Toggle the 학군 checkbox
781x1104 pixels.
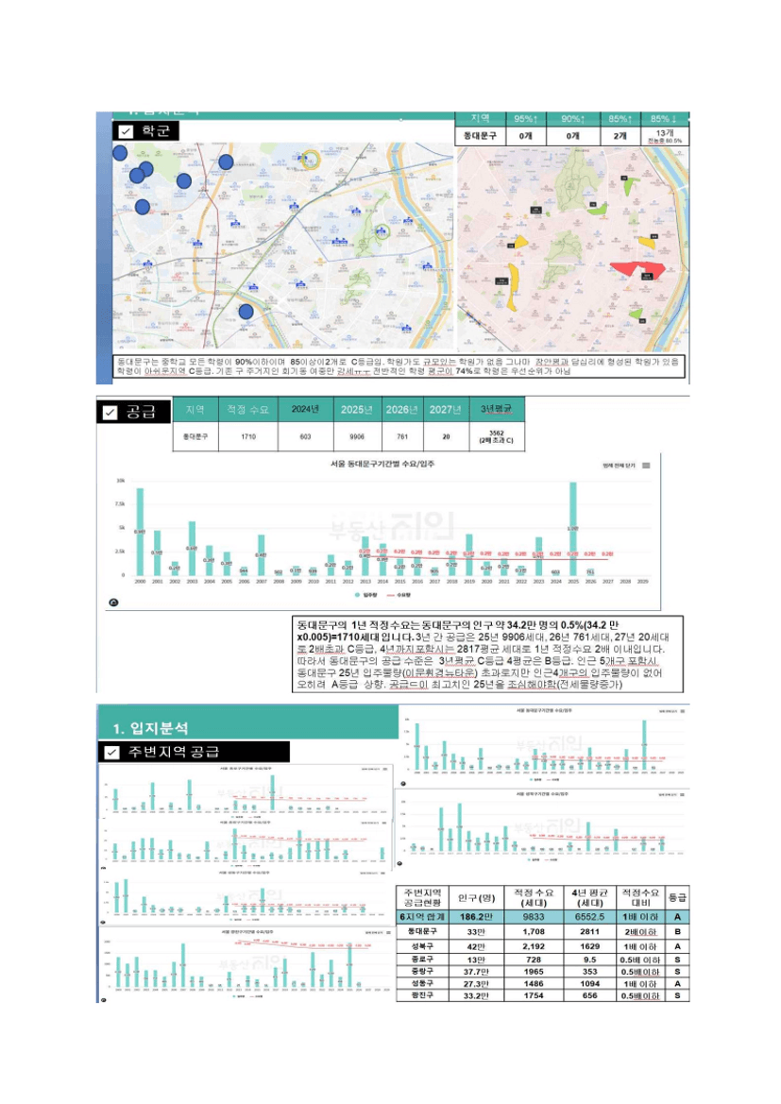[x=126, y=131]
